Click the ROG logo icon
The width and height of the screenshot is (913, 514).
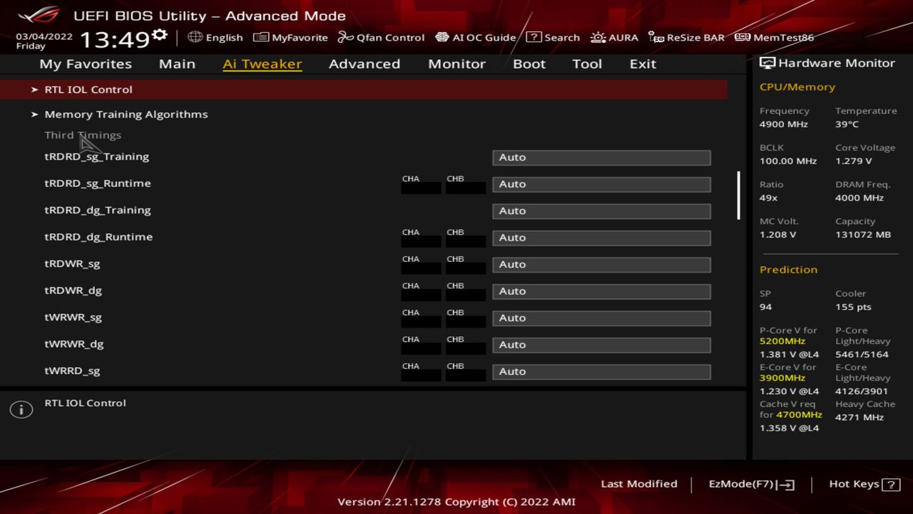point(39,14)
